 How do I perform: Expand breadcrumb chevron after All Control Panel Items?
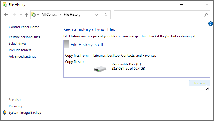point(60,15)
